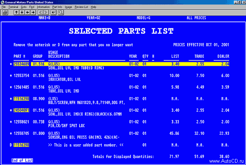Click the DEALER column header
The width and height of the screenshot is (246, 165).
tap(223, 56)
